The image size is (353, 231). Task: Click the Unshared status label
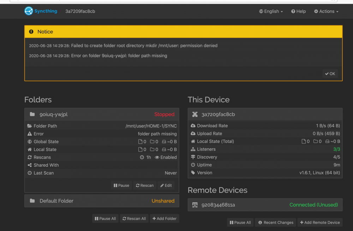163,201
